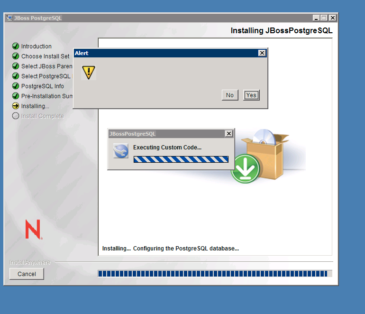
Task: Click the Alert dialog title bar
Action: 170,53
